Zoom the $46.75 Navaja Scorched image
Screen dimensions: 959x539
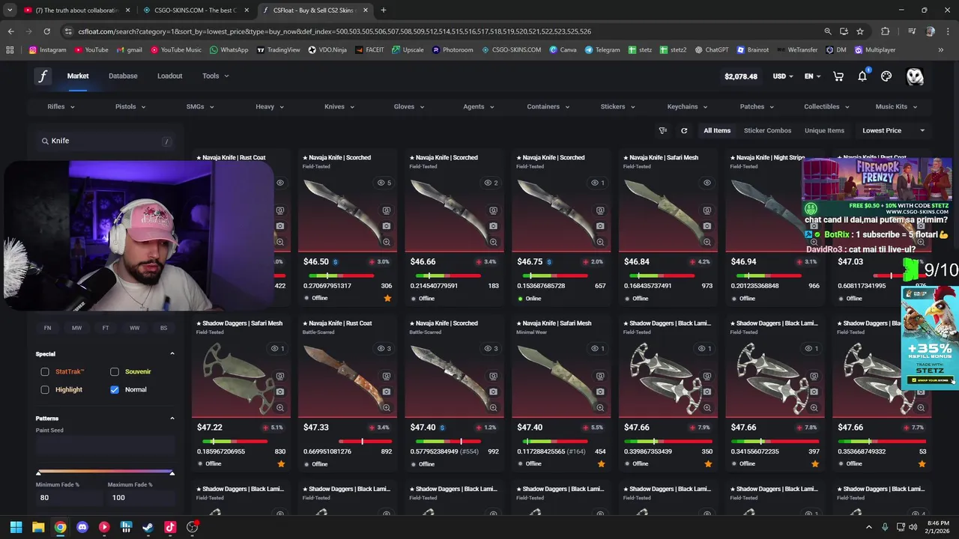click(x=600, y=242)
